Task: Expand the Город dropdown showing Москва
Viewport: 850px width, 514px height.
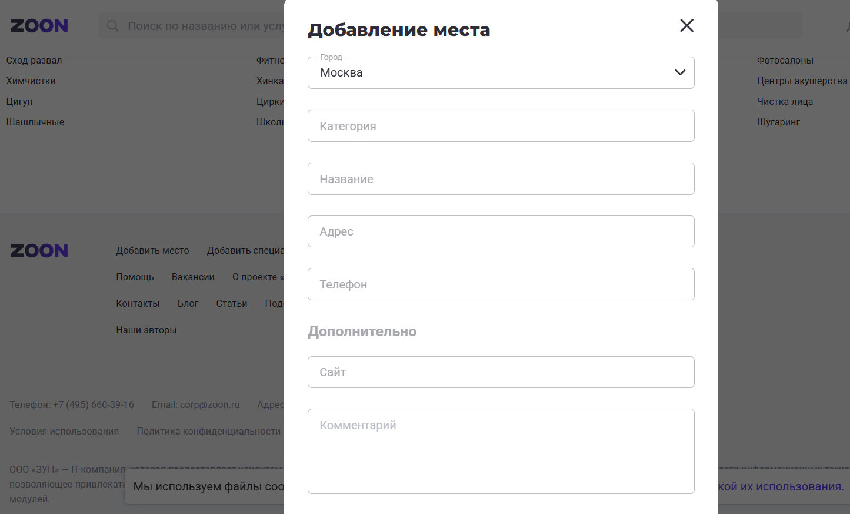Action: click(x=680, y=72)
